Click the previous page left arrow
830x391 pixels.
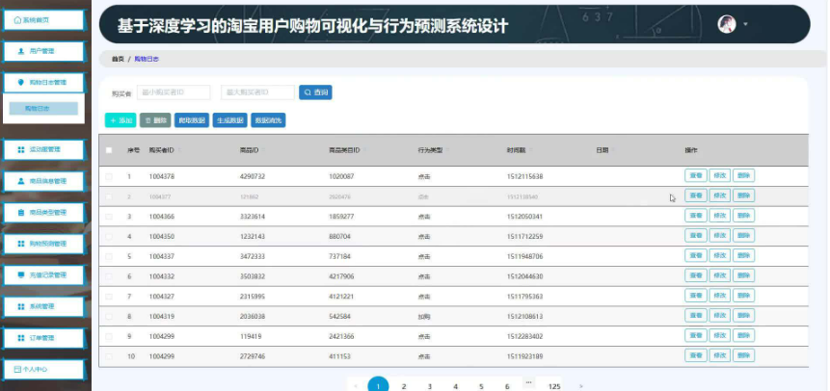pos(356,387)
